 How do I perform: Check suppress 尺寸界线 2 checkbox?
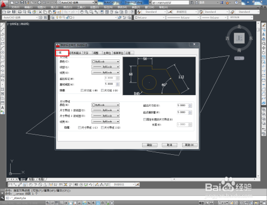102,128
